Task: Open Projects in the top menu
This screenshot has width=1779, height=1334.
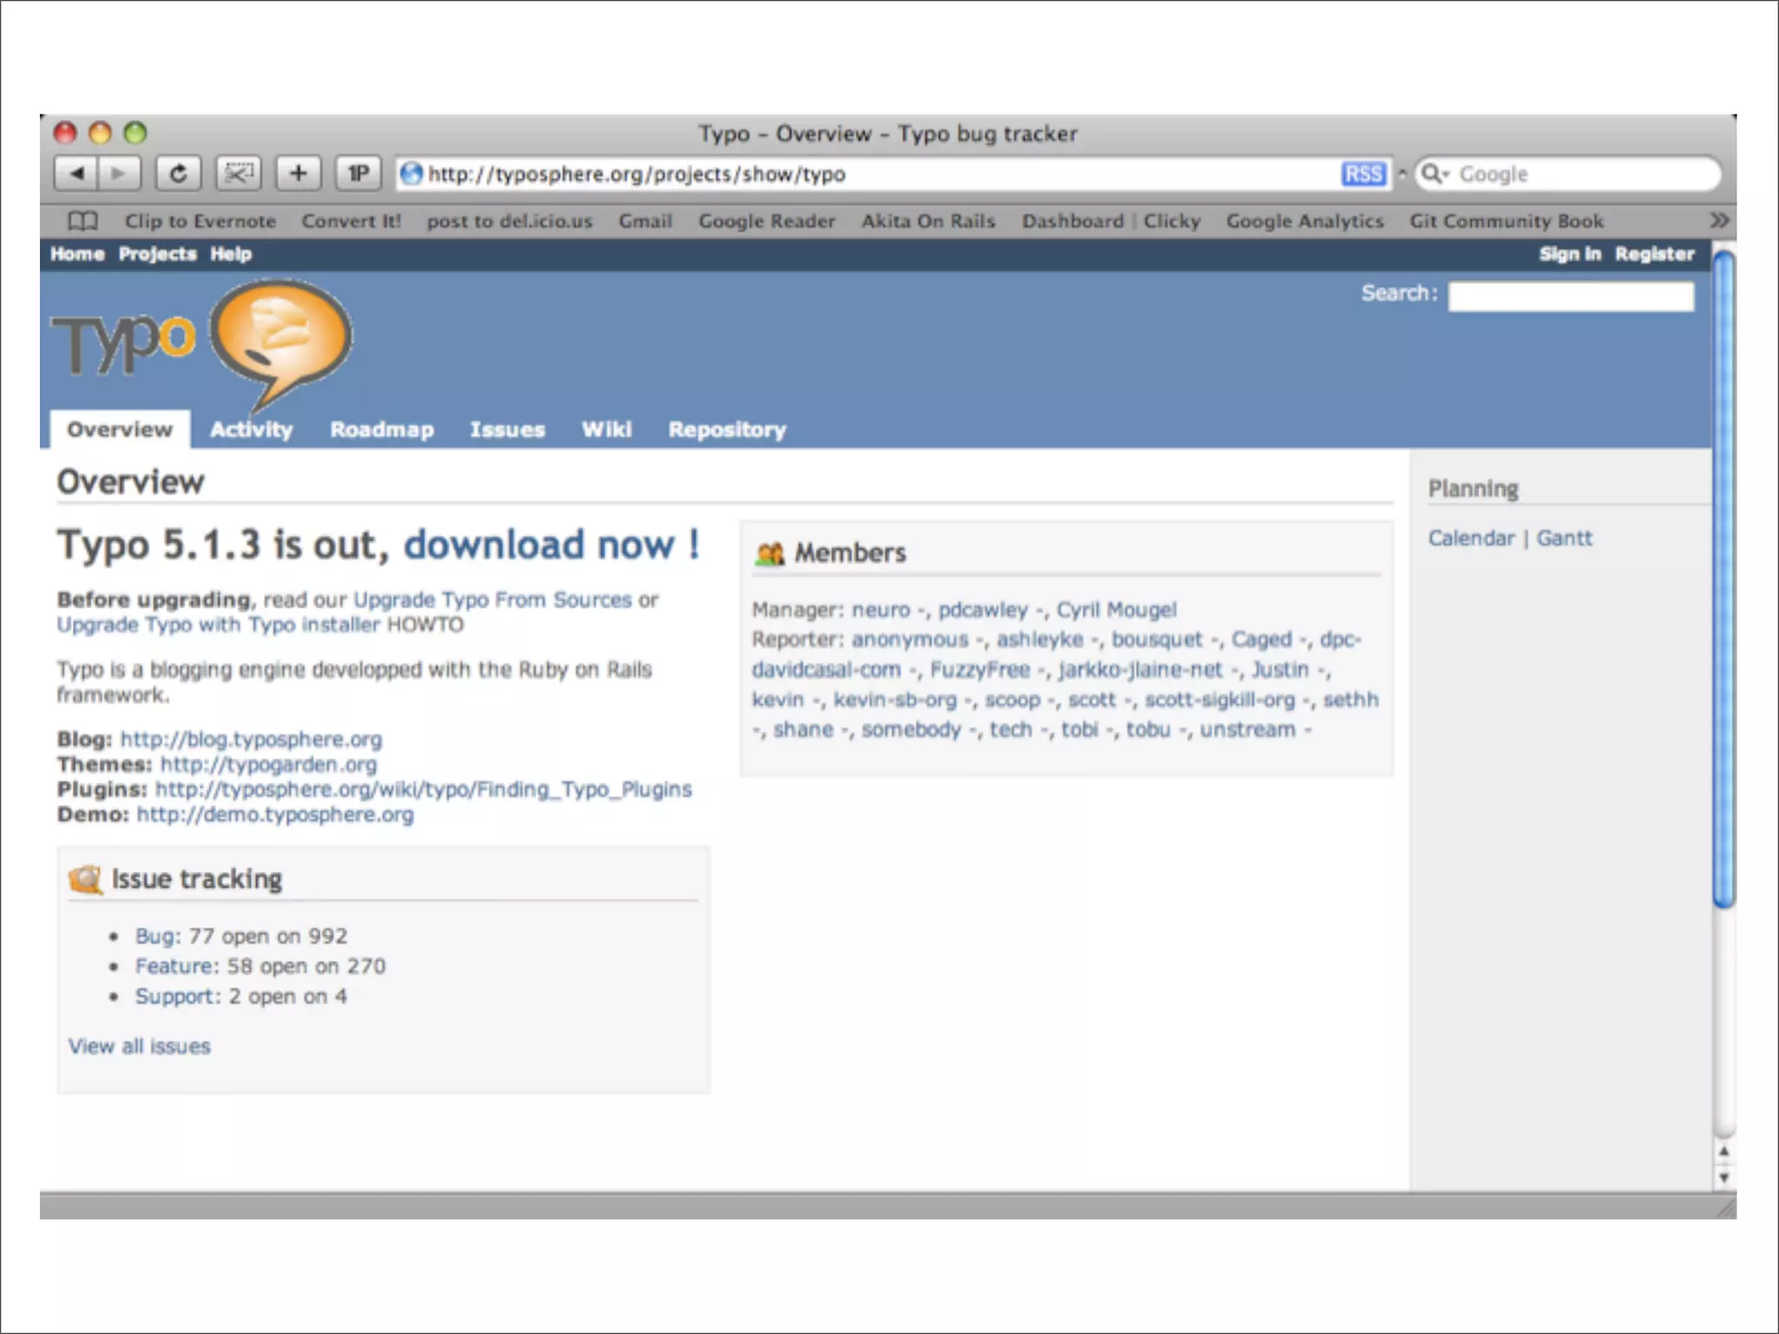Action: [157, 254]
